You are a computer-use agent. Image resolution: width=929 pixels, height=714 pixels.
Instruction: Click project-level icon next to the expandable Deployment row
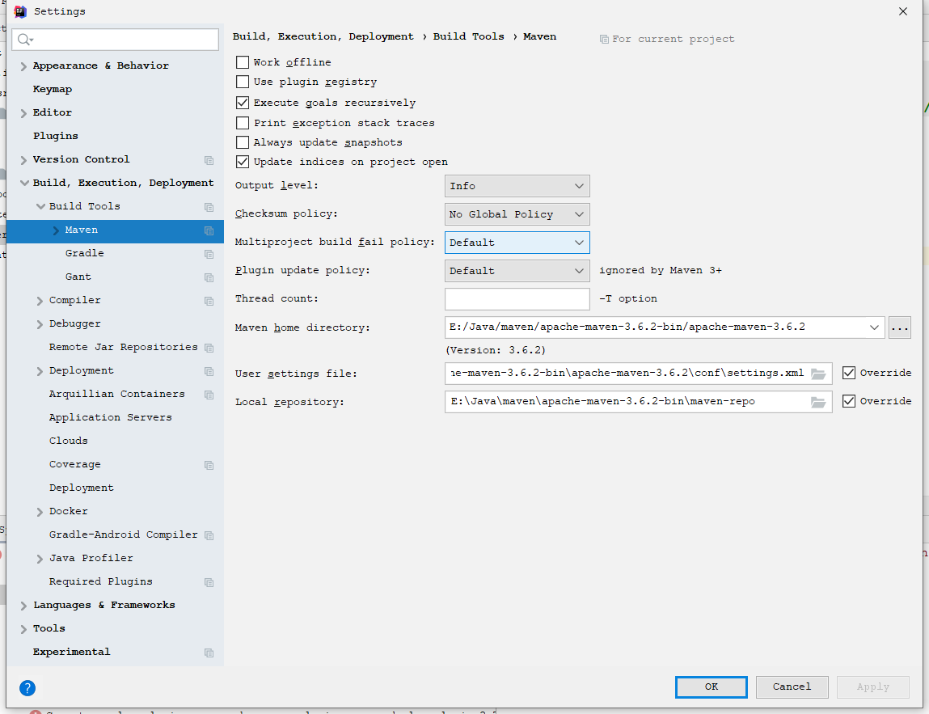tap(209, 371)
